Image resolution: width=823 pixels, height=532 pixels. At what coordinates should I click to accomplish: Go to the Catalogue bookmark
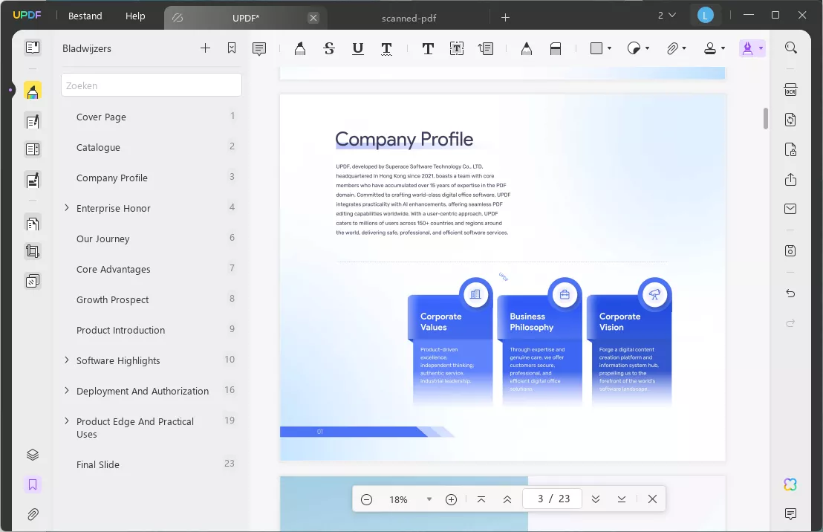(98, 148)
